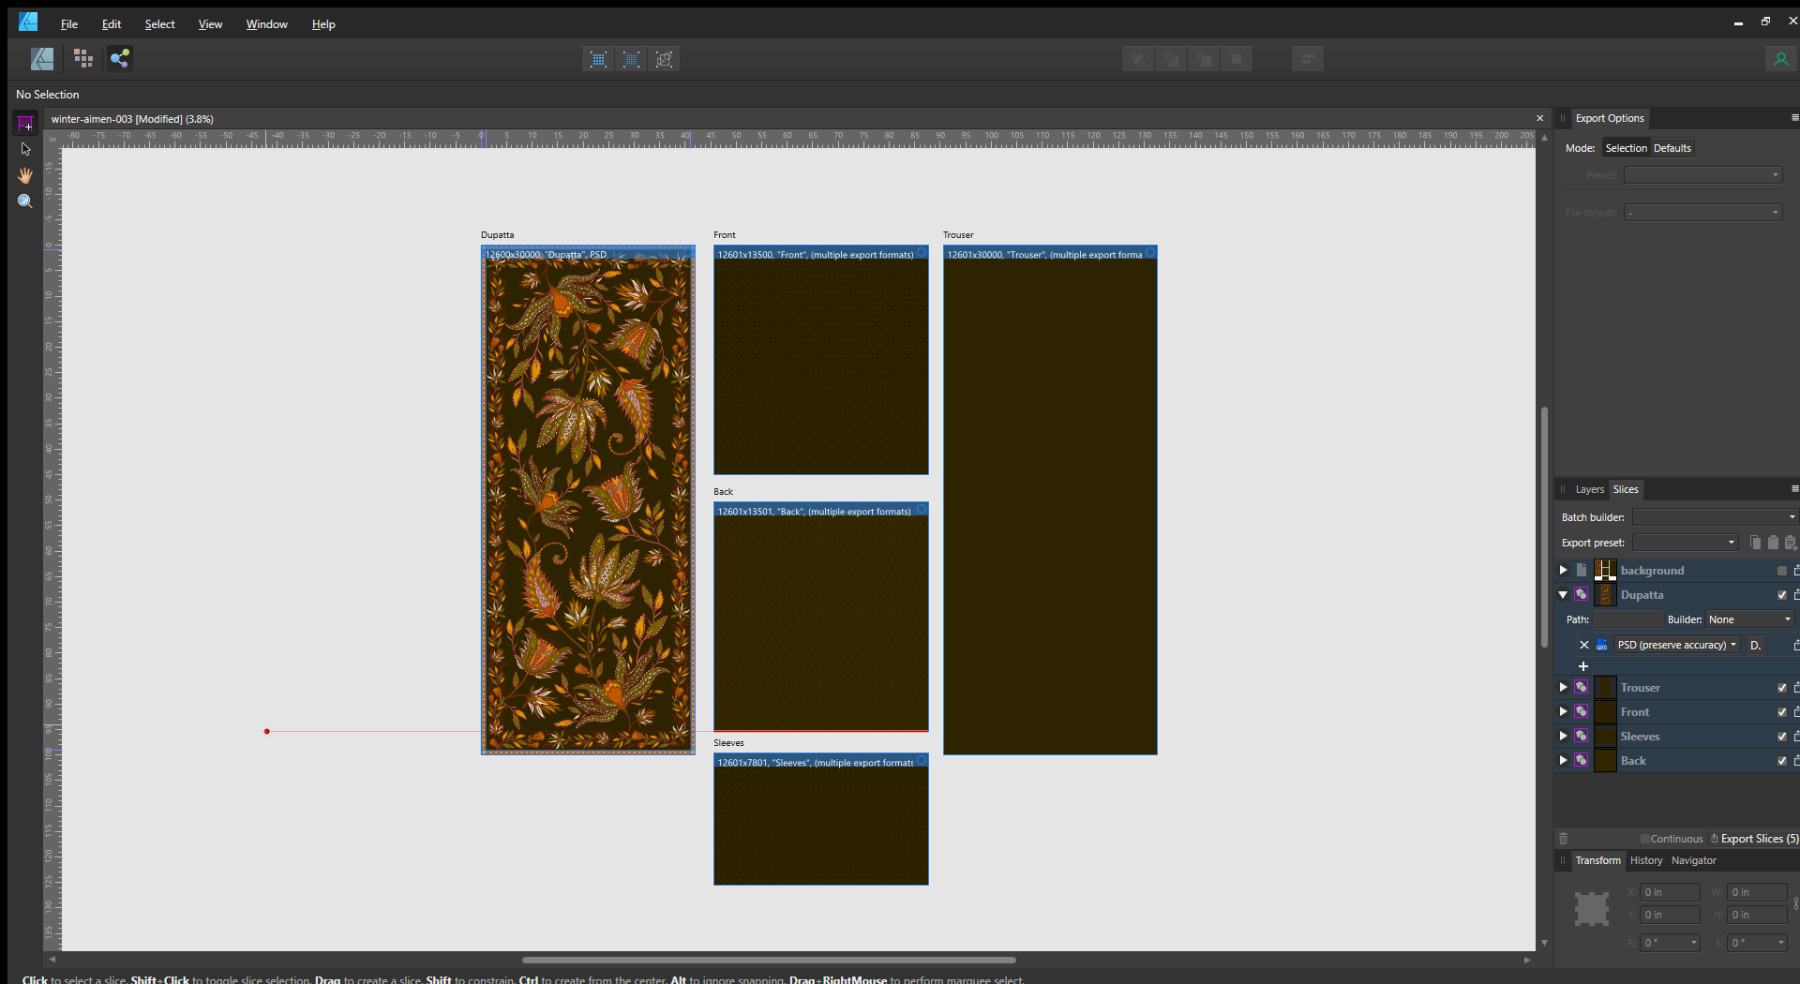This screenshot has width=1800, height=984.
Task: Expand the background slice row
Action: (1563, 570)
